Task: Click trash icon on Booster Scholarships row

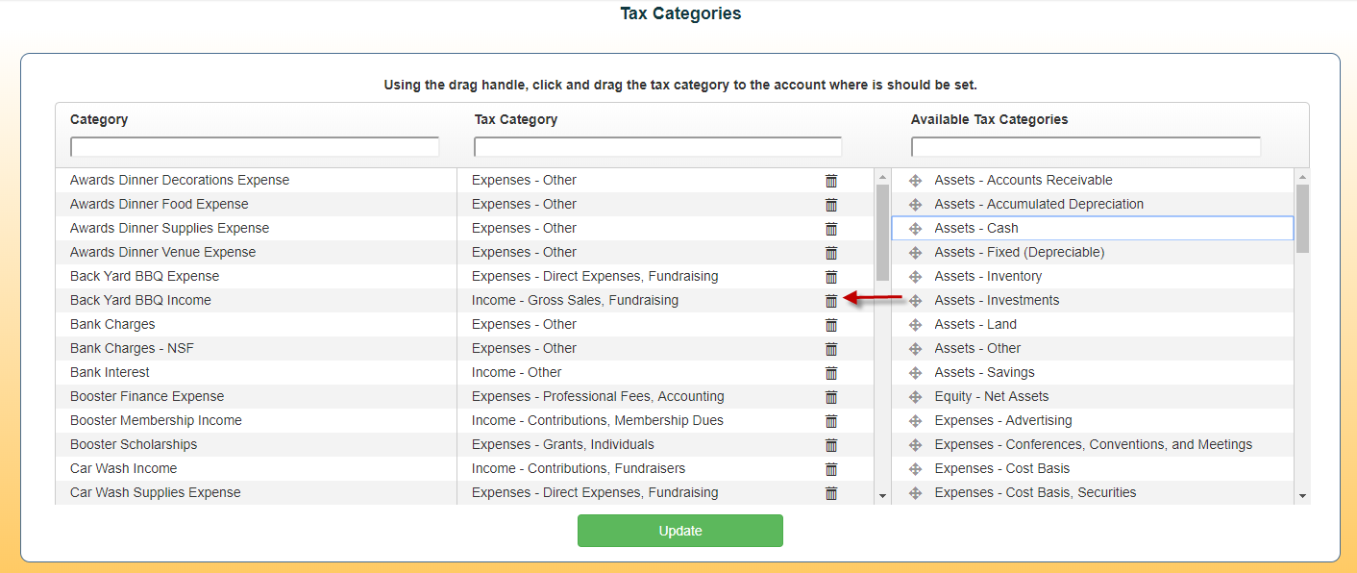Action: (831, 445)
